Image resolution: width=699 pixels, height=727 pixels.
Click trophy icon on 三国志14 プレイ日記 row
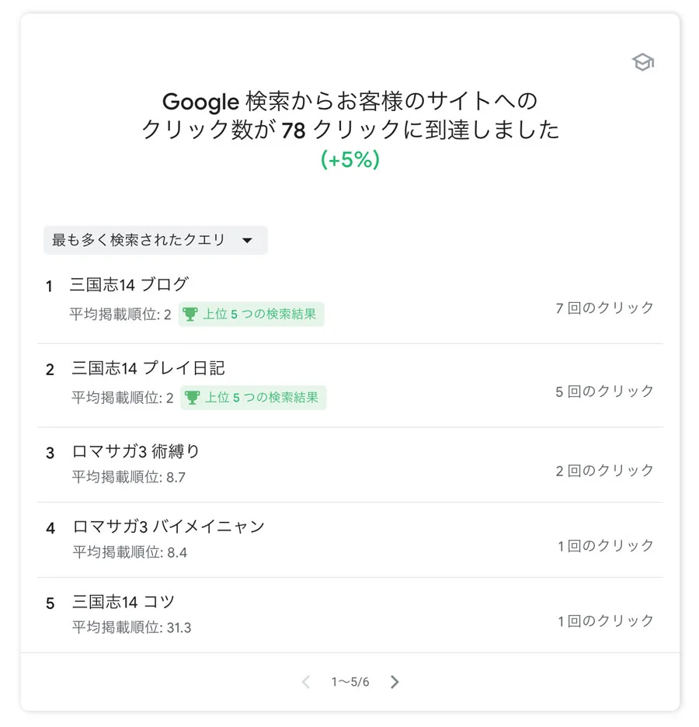[192, 398]
